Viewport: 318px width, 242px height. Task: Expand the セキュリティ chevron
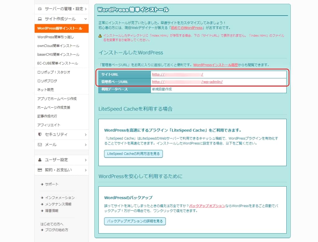(86, 134)
